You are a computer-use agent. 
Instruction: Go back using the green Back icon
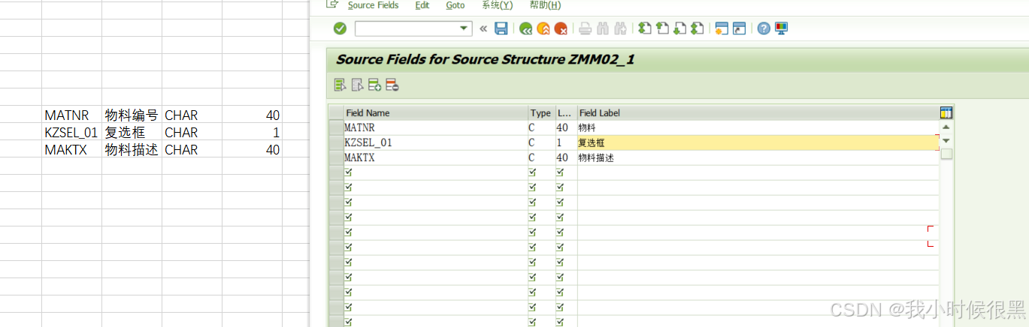(x=525, y=28)
